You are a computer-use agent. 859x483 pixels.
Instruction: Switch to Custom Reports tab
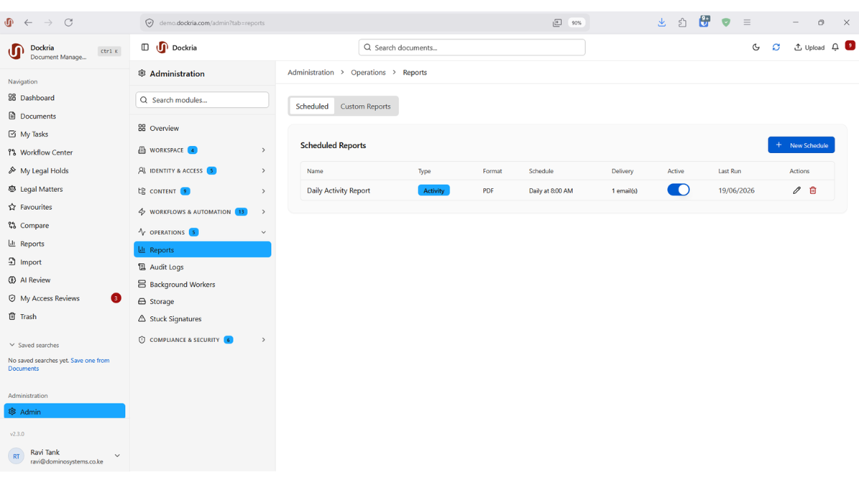click(x=365, y=107)
